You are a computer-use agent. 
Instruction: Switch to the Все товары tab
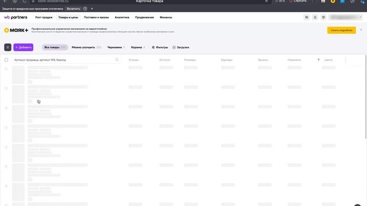click(x=55, y=47)
